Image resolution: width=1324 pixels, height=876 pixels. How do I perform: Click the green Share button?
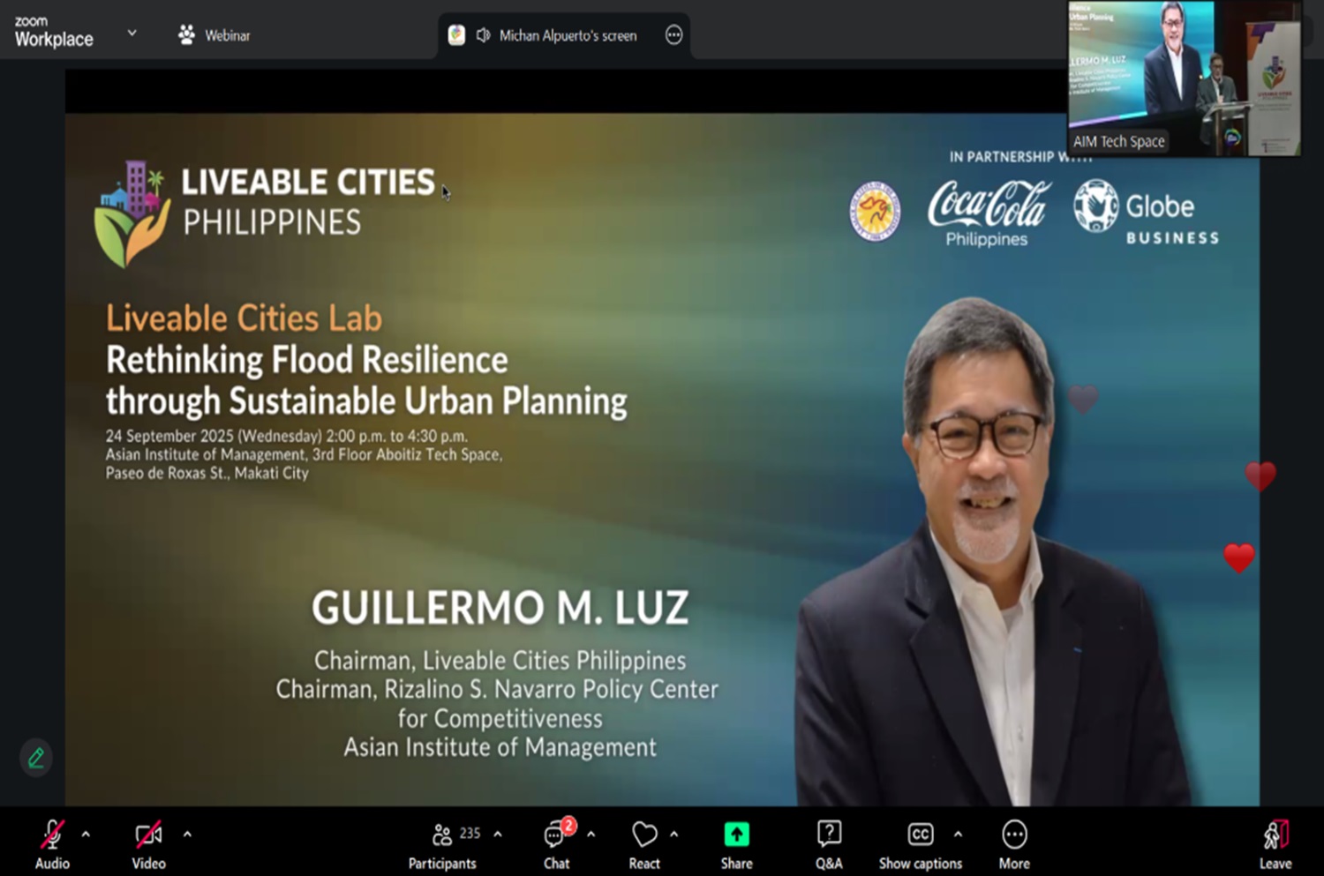(736, 835)
